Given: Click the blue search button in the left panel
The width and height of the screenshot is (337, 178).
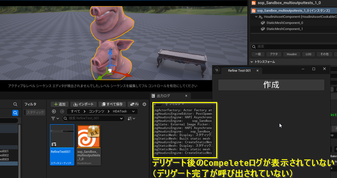Looking at the screenshot, I should [x=15, y=113].
